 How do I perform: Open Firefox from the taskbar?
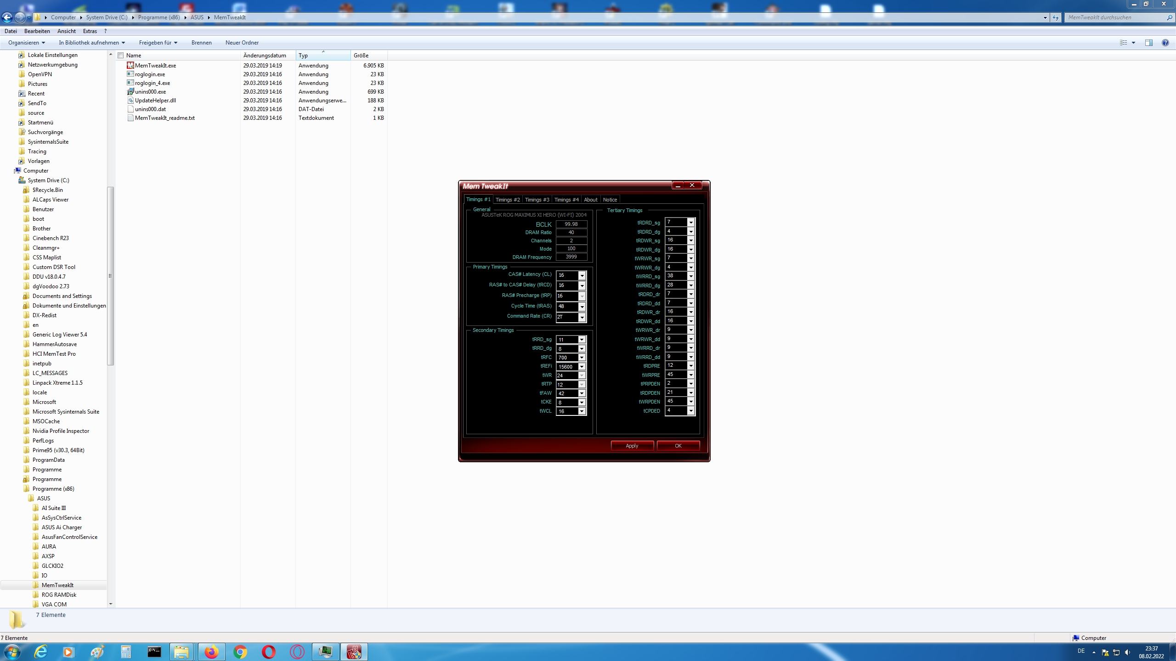pyautogui.click(x=211, y=652)
